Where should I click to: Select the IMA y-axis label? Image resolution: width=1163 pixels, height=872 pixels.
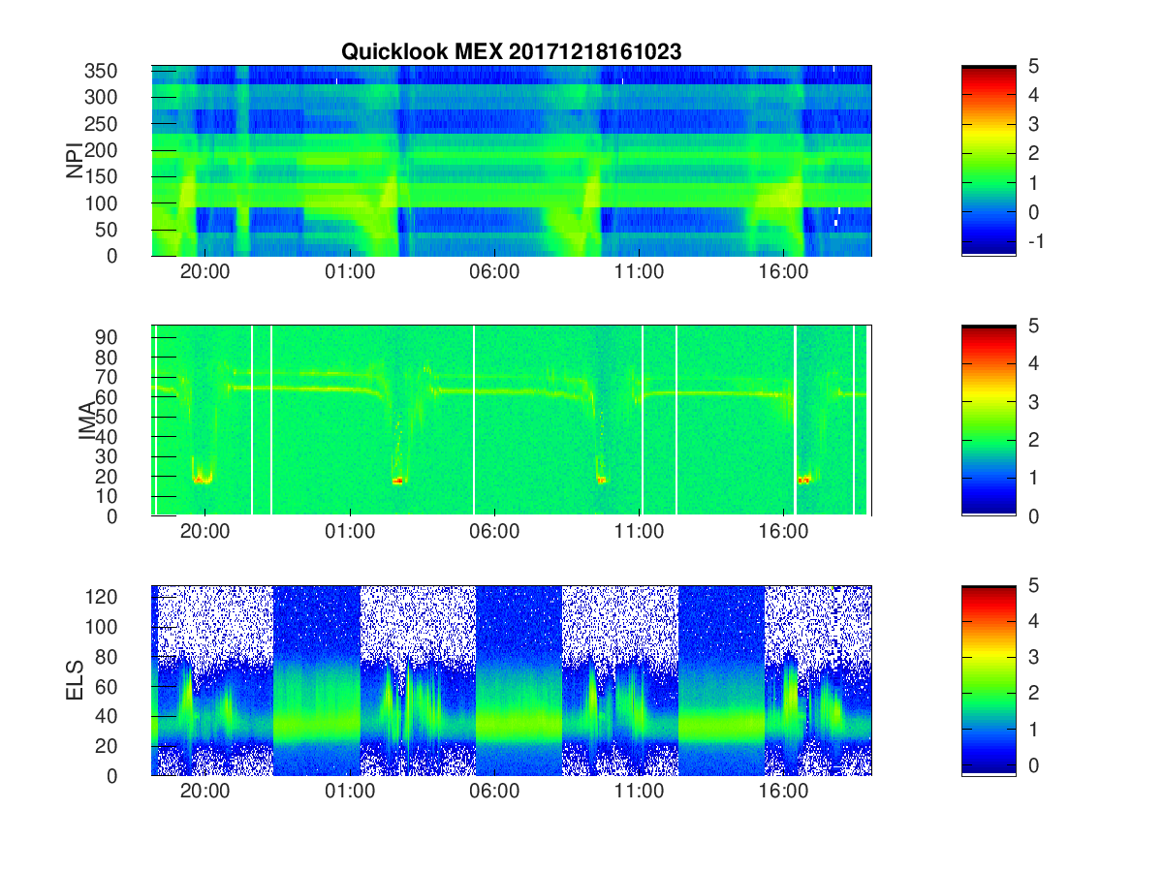[88, 420]
